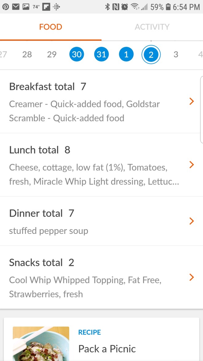
Task: Expand Dinner total details arrow
Action: (192, 221)
